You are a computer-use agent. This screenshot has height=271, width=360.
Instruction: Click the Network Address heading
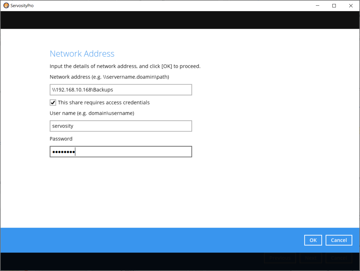click(x=82, y=54)
